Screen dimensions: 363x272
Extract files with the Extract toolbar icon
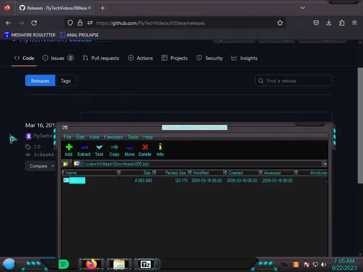click(84, 150)
